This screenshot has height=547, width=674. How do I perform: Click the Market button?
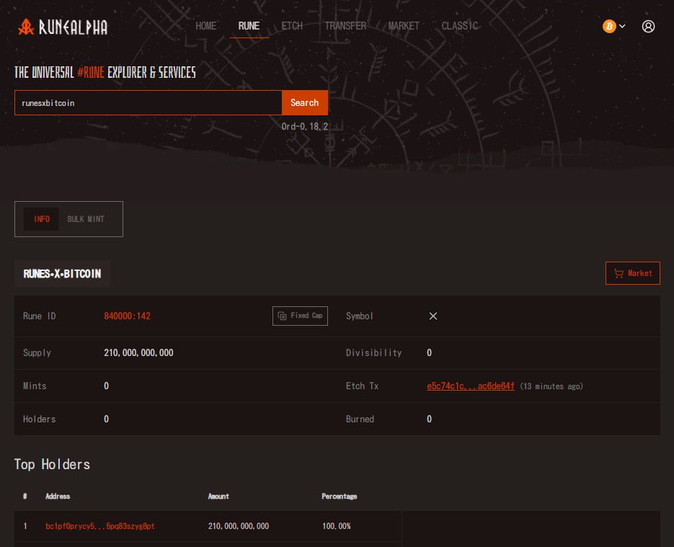click(x=633, y=273)
